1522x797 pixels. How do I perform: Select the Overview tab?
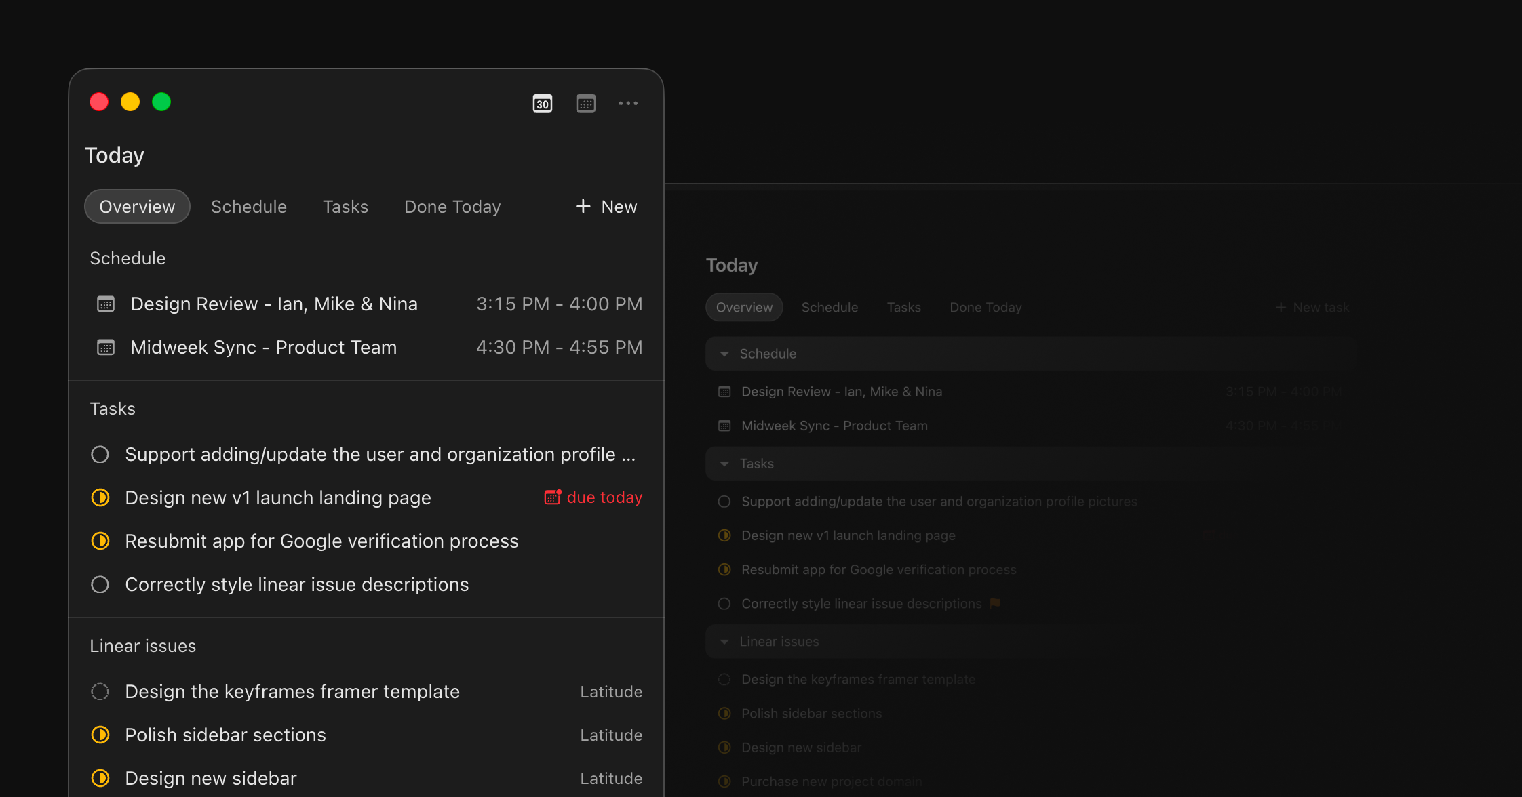[137, 206]
